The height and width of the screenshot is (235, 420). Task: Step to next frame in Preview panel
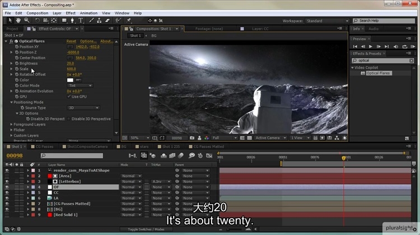(x=379, y=46)
